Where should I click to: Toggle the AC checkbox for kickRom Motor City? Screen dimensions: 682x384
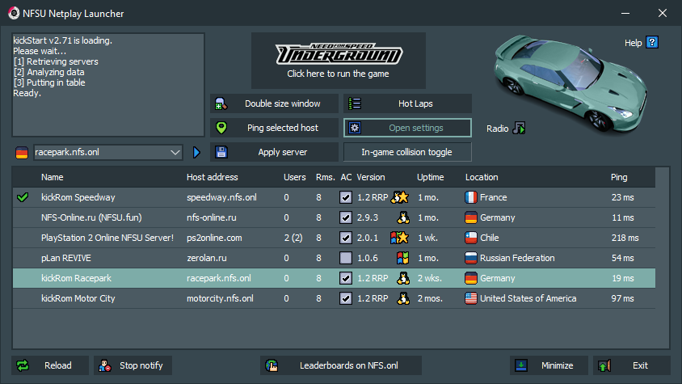pos(346,298)
